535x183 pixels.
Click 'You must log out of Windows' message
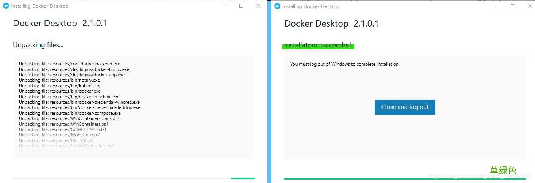click(x=345, y=64)
